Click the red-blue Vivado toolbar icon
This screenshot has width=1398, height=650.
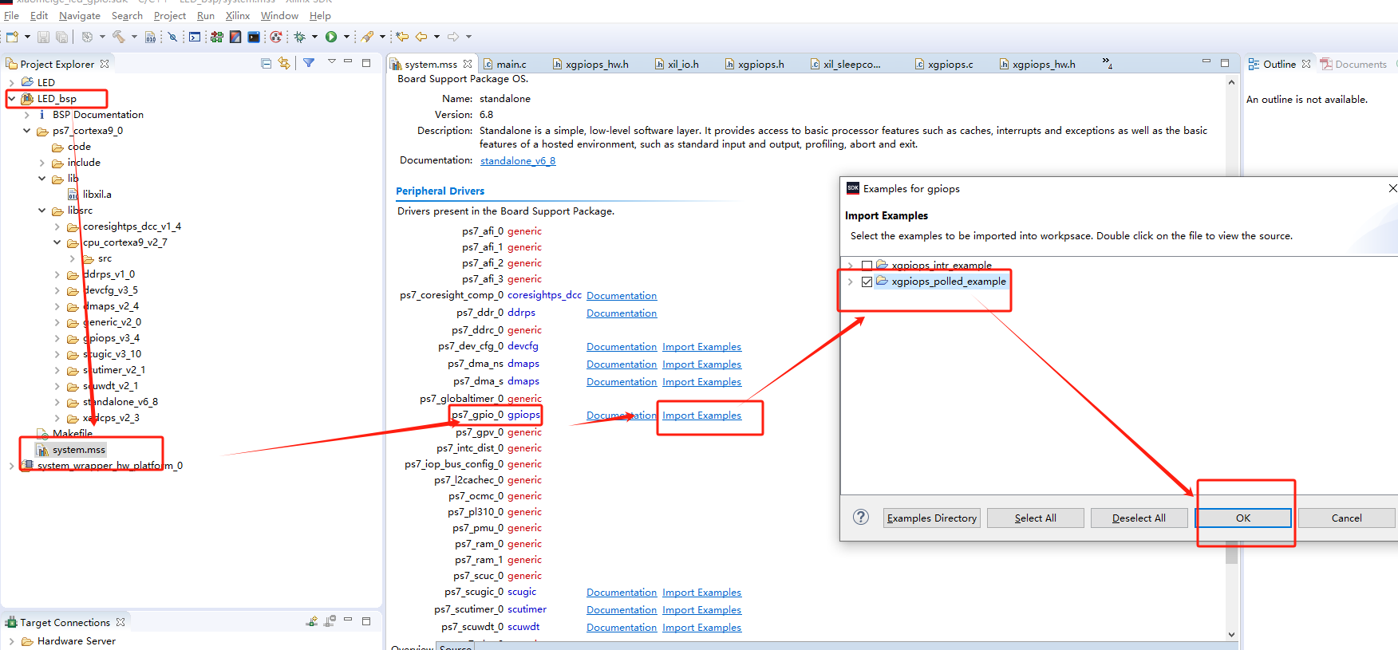pyautogui.click(x=235, y=37)
